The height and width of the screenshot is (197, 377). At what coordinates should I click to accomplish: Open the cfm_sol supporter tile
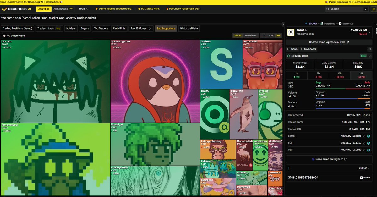[x=270, y=114]
